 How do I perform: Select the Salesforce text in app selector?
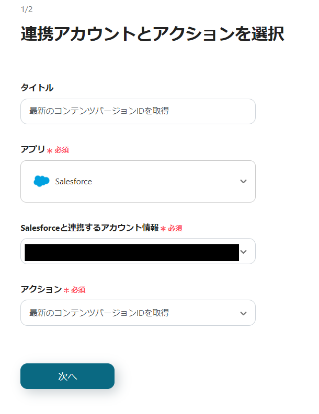point(73,182)
